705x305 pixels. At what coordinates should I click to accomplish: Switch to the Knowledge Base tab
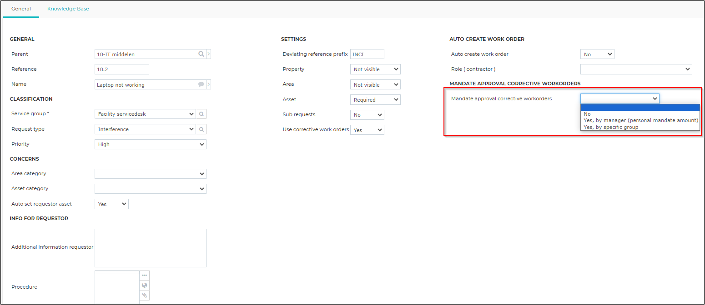pos(68,9)
